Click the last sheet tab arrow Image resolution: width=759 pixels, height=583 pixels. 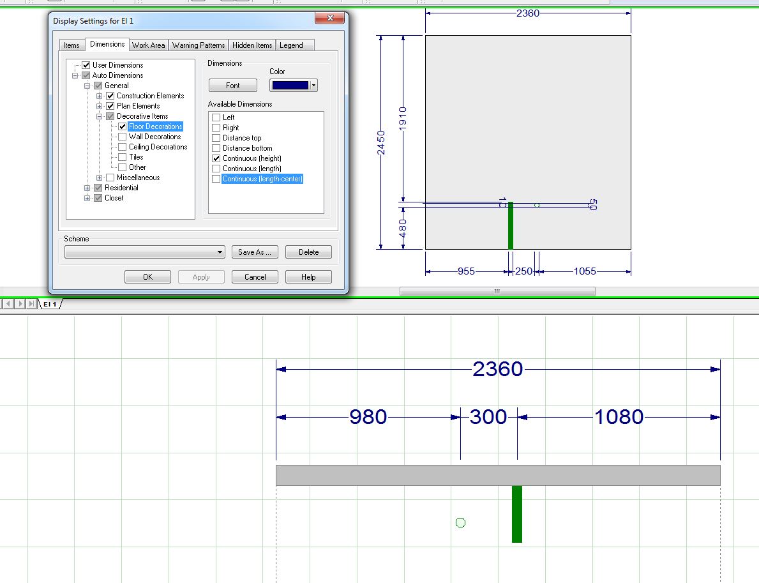pos(33,304)
